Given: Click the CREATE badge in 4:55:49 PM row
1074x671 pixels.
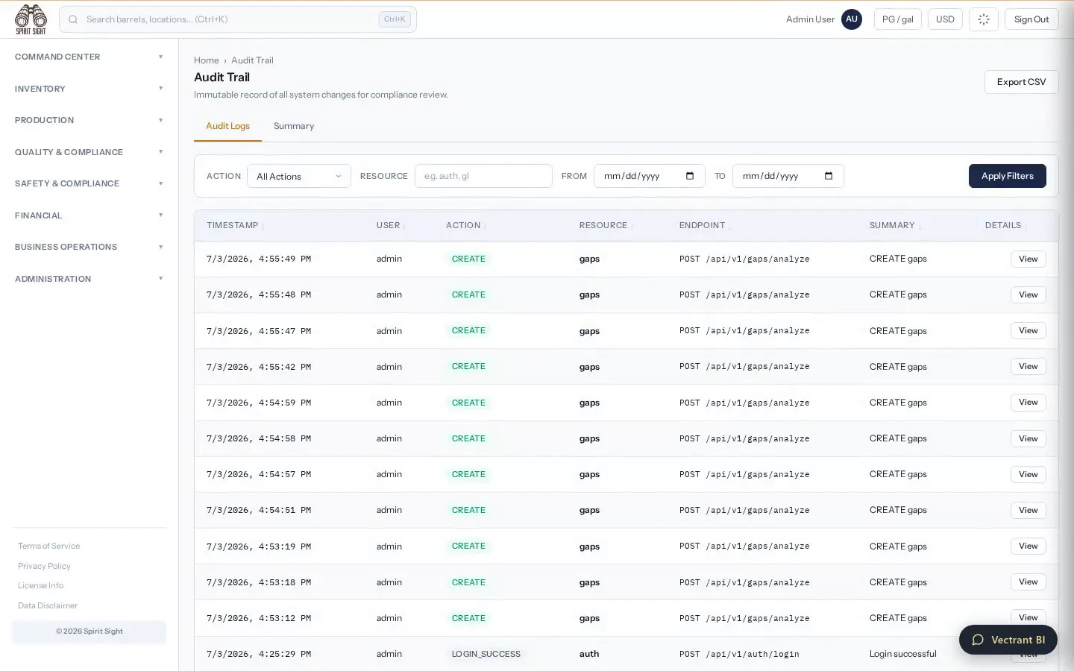Looking at the screenshot, I should [468, 259].
